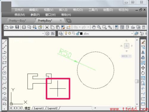Select the Move tool in the modify toolbar
Image resolution: width=149 pixels, height=112 pixels.
[143, 68]
